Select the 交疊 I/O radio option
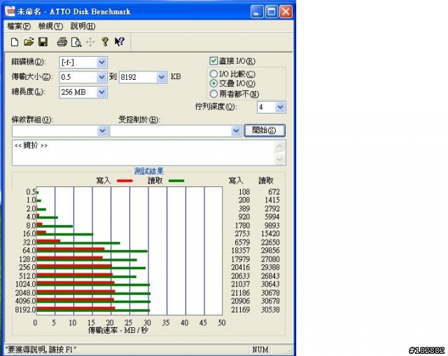This screenshot has height=356, width=448. click(213, 83)
